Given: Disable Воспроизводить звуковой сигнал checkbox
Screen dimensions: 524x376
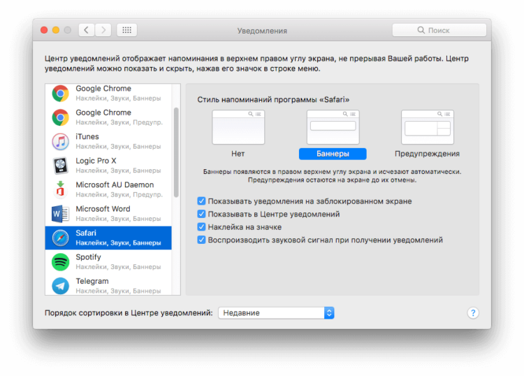Looking at the screenshot, I should pos(201,240).
